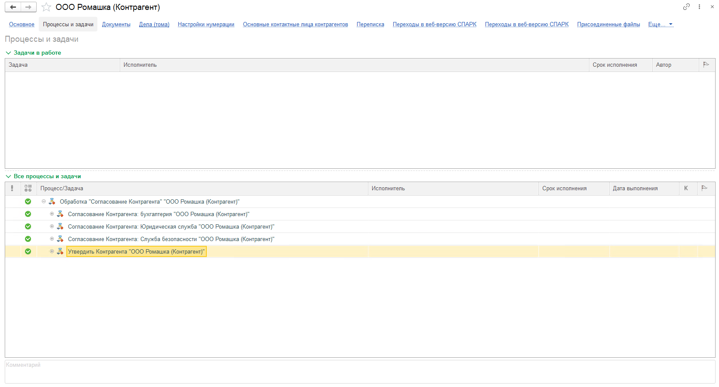Screen dimensions: 719x387
Task: Open Присоединенные файлы link
Action: [x=608, y=25]
